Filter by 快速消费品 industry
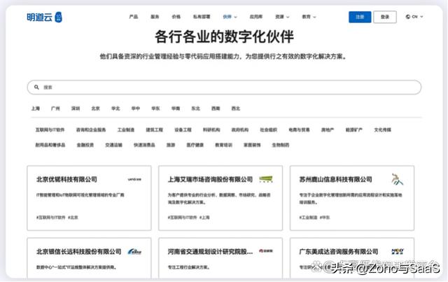This screenshot has height=282, width=448. point(144,145)
